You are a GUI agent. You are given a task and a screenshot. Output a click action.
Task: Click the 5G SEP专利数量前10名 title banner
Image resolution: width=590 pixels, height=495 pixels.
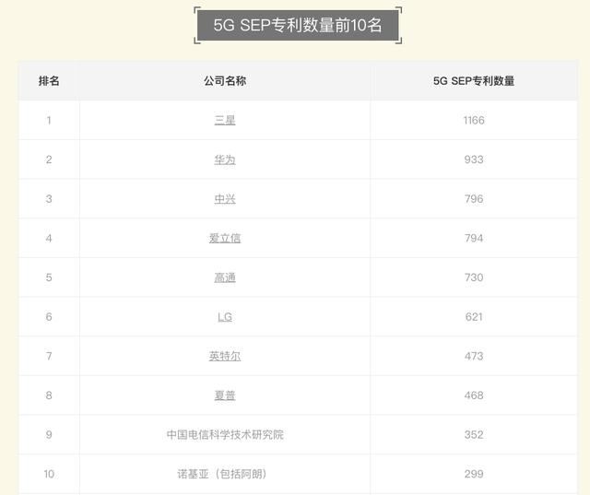[x=298, y=26]
